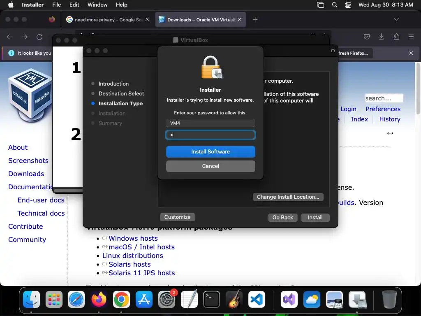This screenshot has width=421, height=316.
Task: Open the Edit menu
Action: click(74, 5)
